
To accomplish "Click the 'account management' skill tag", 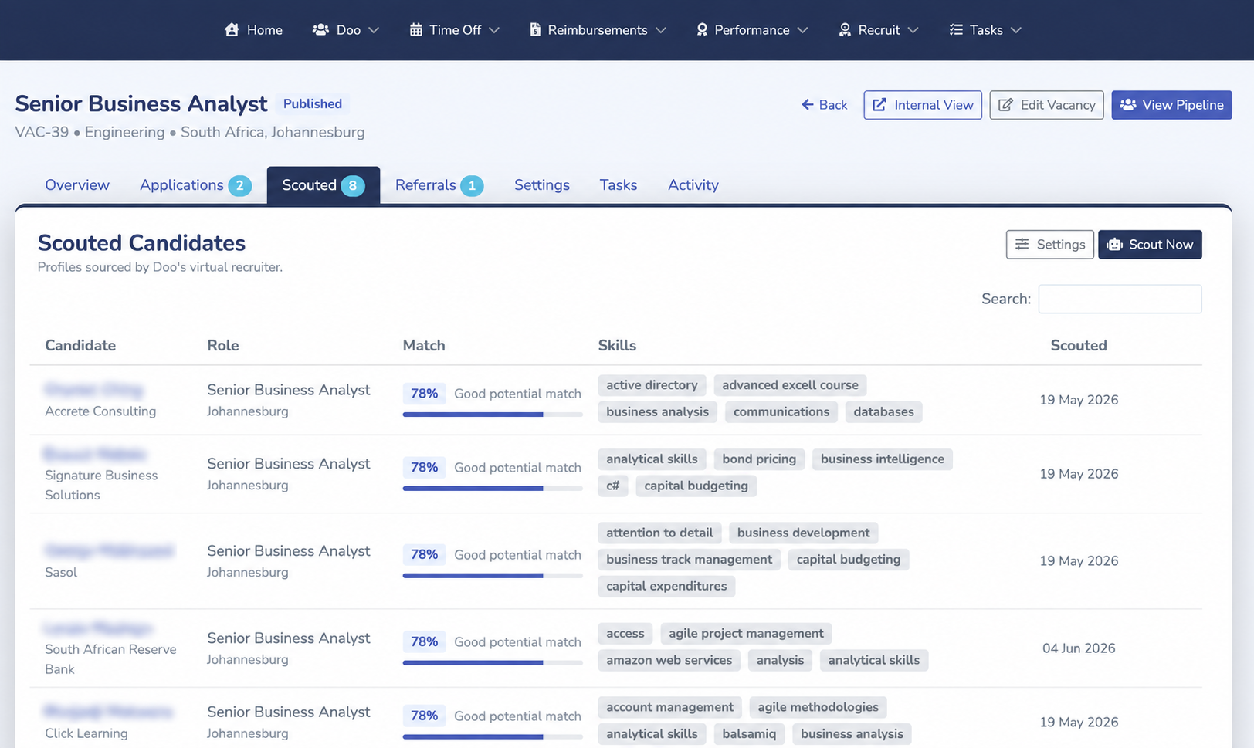I will tap(669, 708).
